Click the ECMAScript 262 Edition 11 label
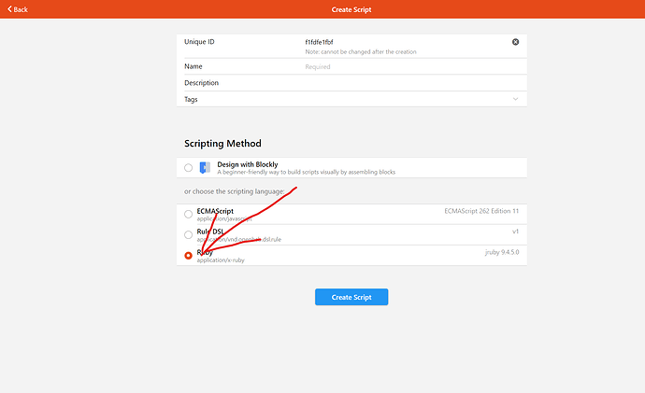This screenshot has width=645, height=393. pos(481,212)
